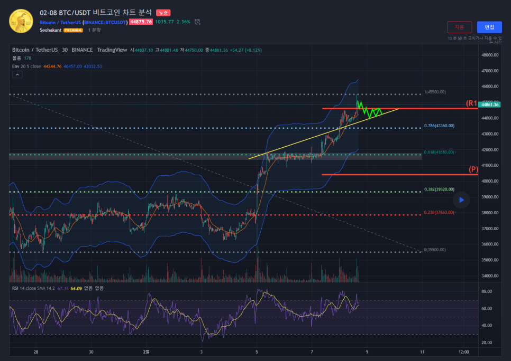
Task: Click the green 44861.36 current price label
Action: coord(490,105)
